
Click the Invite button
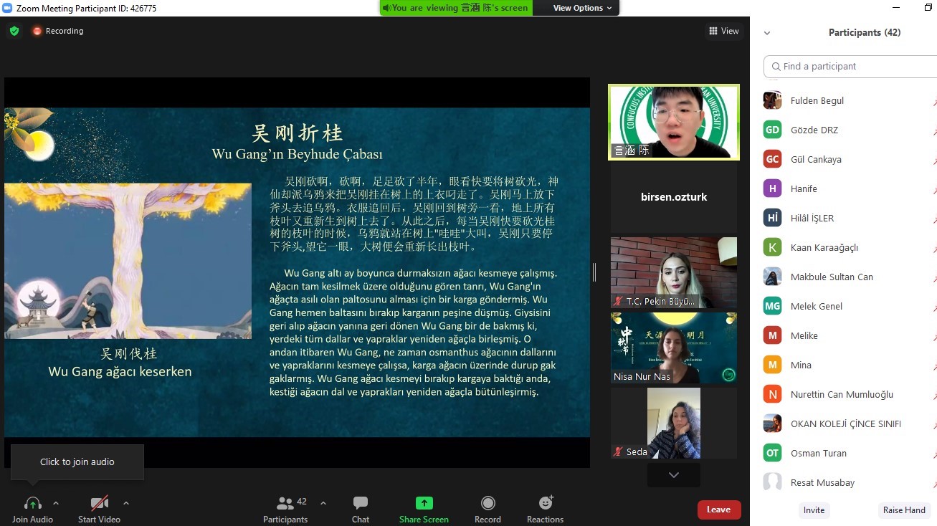coord(814,510)
